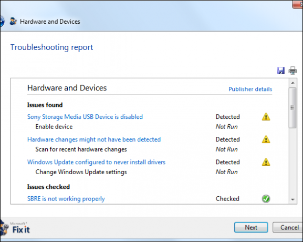Save the troubleshooting report via floppy icon

pos(281,70)
